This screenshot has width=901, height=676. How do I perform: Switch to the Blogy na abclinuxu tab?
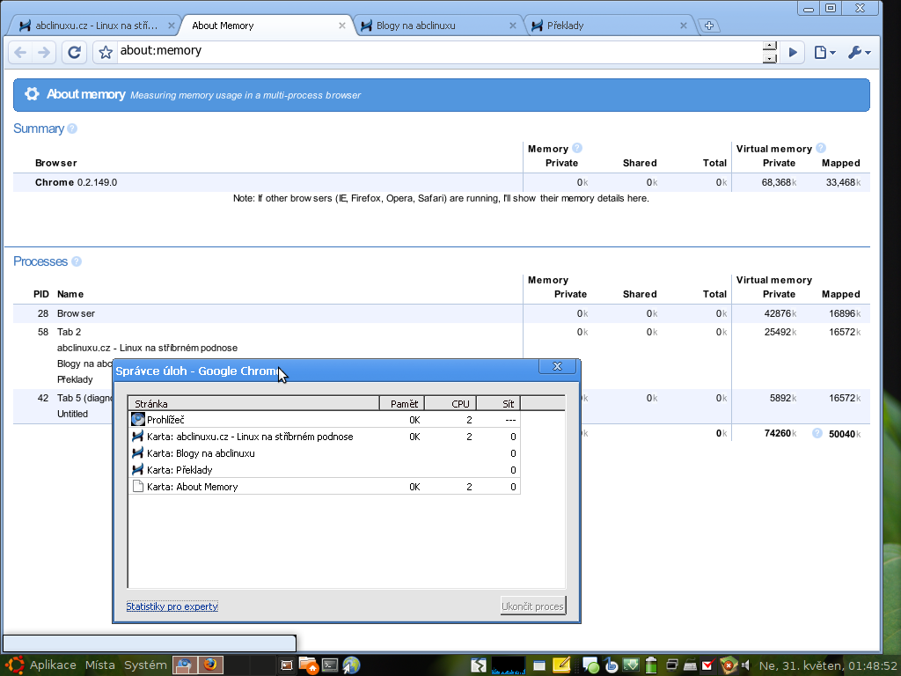438,26
